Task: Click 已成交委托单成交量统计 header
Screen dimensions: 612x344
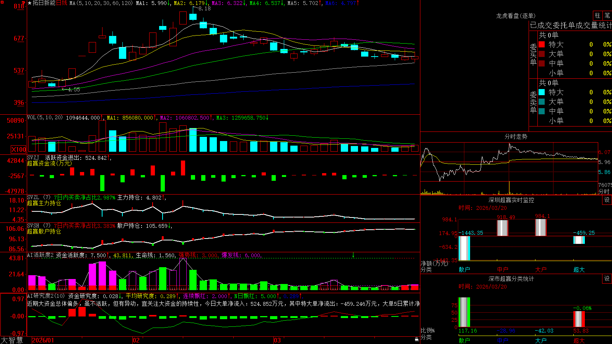Action: point(571,25)
